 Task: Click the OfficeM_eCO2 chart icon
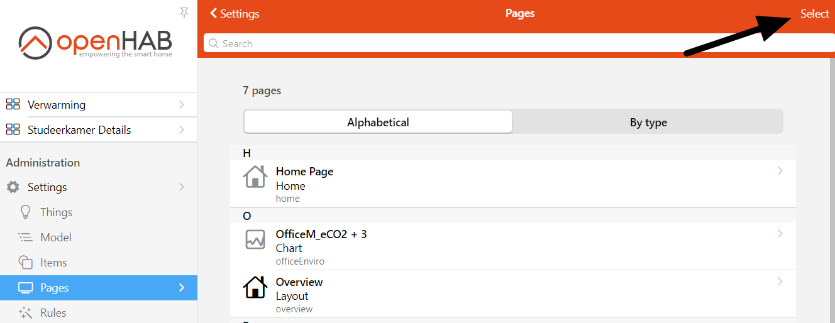pyautogui.click(x=255, y=240)
